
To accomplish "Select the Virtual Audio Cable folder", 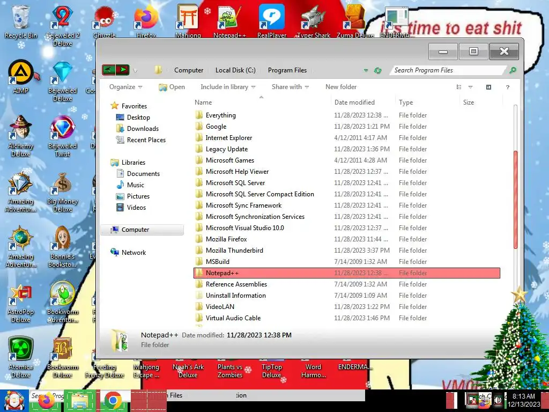I will [x=347, y=318].
